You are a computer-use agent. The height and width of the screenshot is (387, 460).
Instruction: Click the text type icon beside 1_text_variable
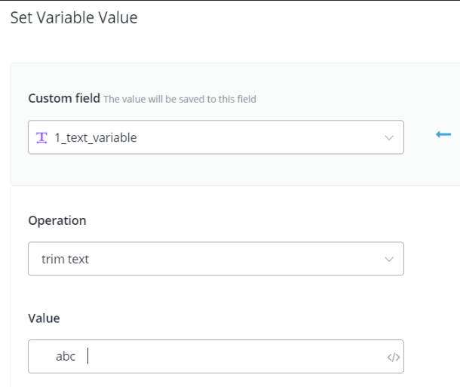click(x=41, y=138)
